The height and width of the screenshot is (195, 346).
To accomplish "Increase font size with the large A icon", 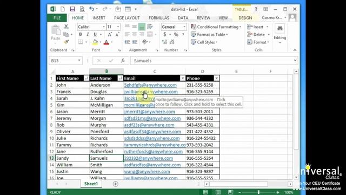I will point(110,35).
